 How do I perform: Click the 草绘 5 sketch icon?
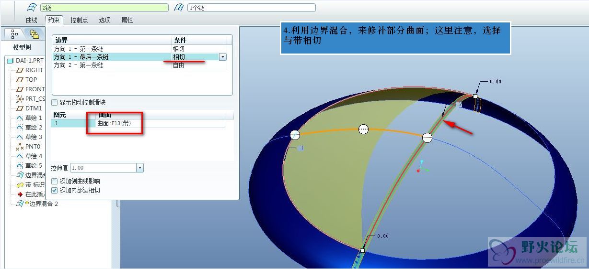[x=20, y=165]
